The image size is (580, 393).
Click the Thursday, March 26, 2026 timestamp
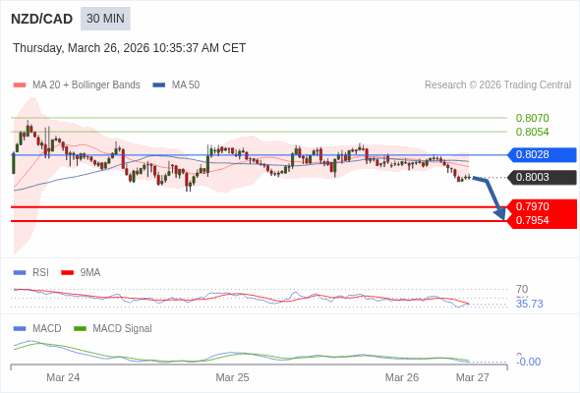(x=130, y=48)
